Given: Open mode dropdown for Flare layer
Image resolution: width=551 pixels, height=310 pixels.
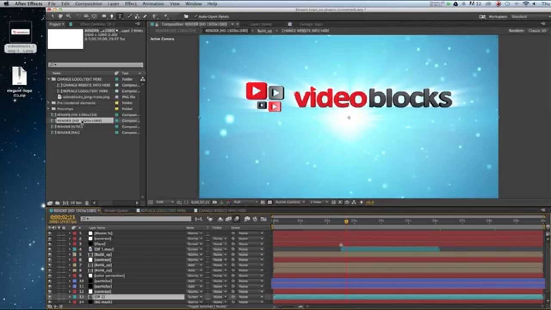Looking at the screenshot, I should (194, 244).
